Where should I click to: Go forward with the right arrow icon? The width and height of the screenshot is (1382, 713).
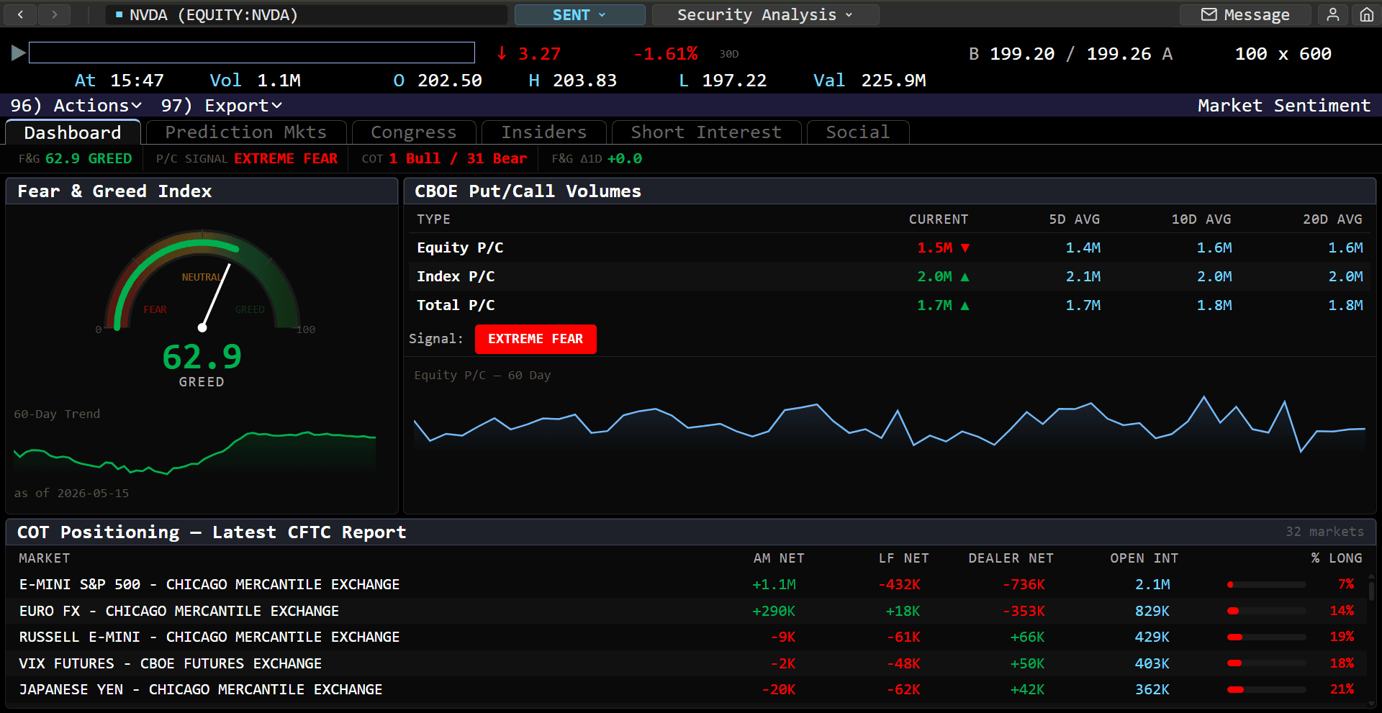(x=54, y=14)
